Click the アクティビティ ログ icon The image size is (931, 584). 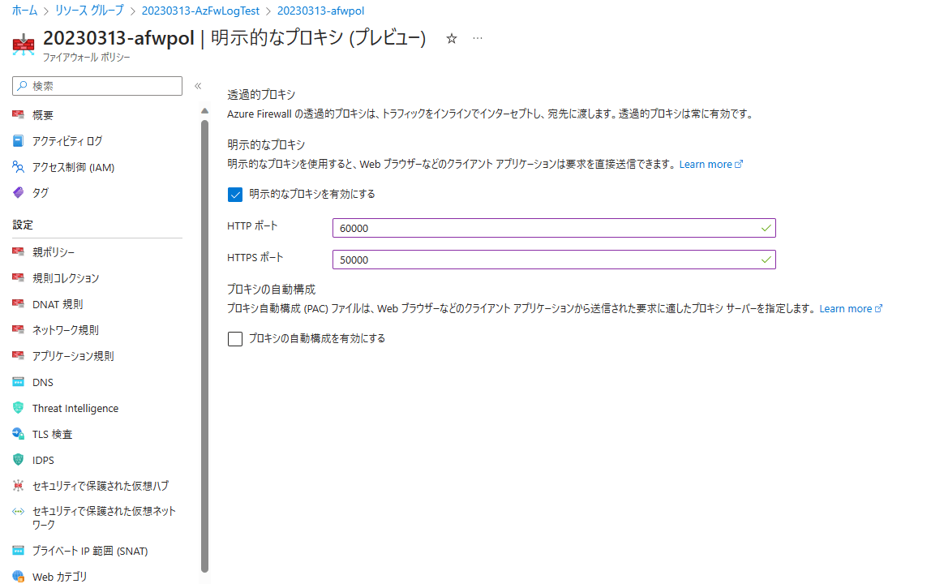click(19, 141)
